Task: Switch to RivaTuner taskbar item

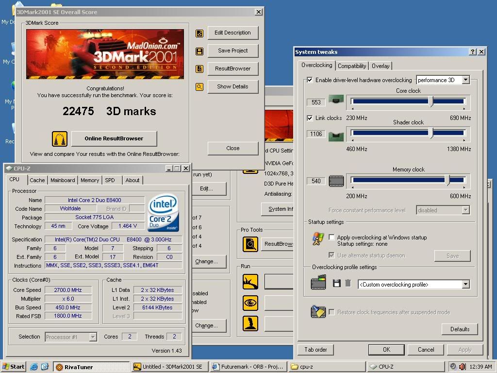Action: tap(91, 367)
